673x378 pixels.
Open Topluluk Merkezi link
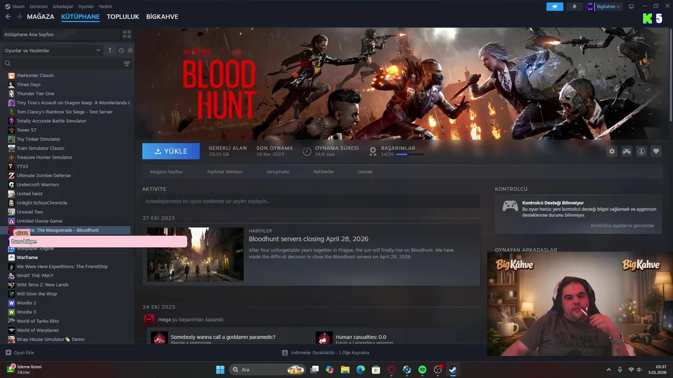[x=225, y=172]
